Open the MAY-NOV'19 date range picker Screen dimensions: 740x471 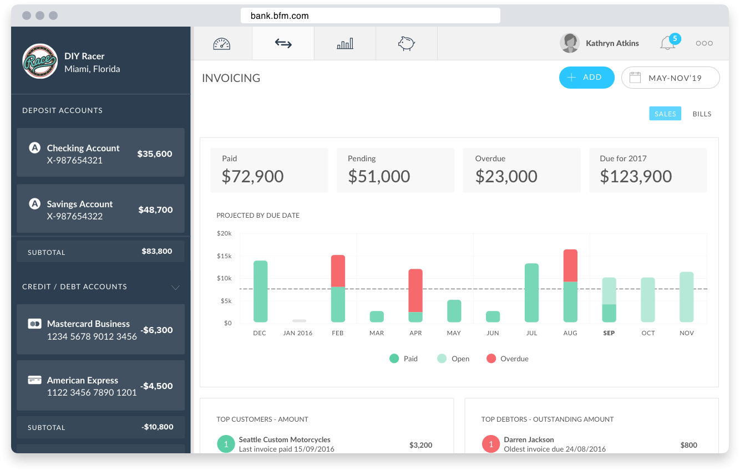tap(670, 78)
